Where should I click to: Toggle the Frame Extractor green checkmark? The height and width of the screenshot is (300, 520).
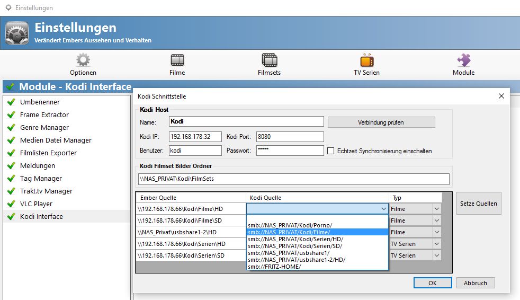click(x=11, y=114)
